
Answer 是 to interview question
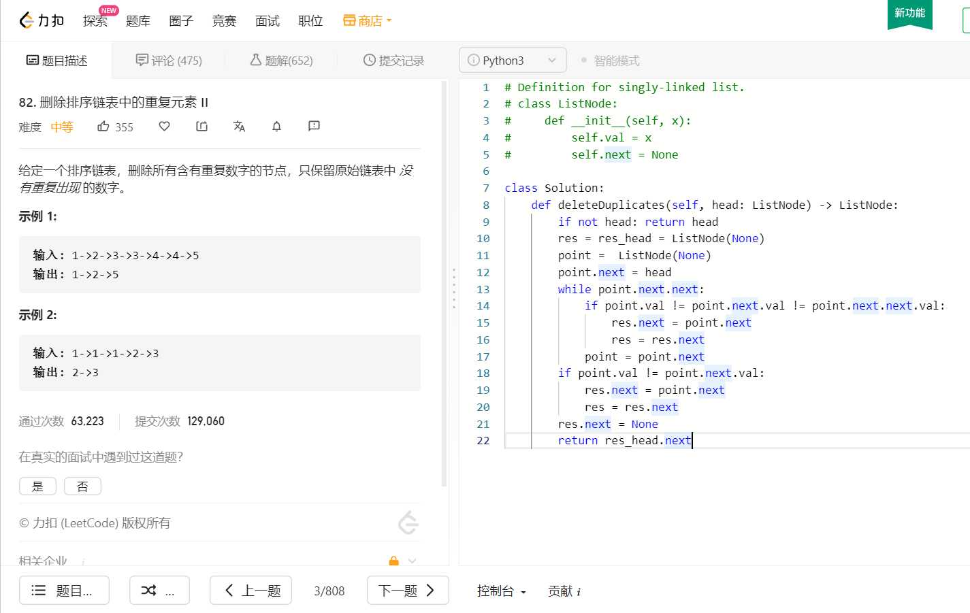coord(38,486)
